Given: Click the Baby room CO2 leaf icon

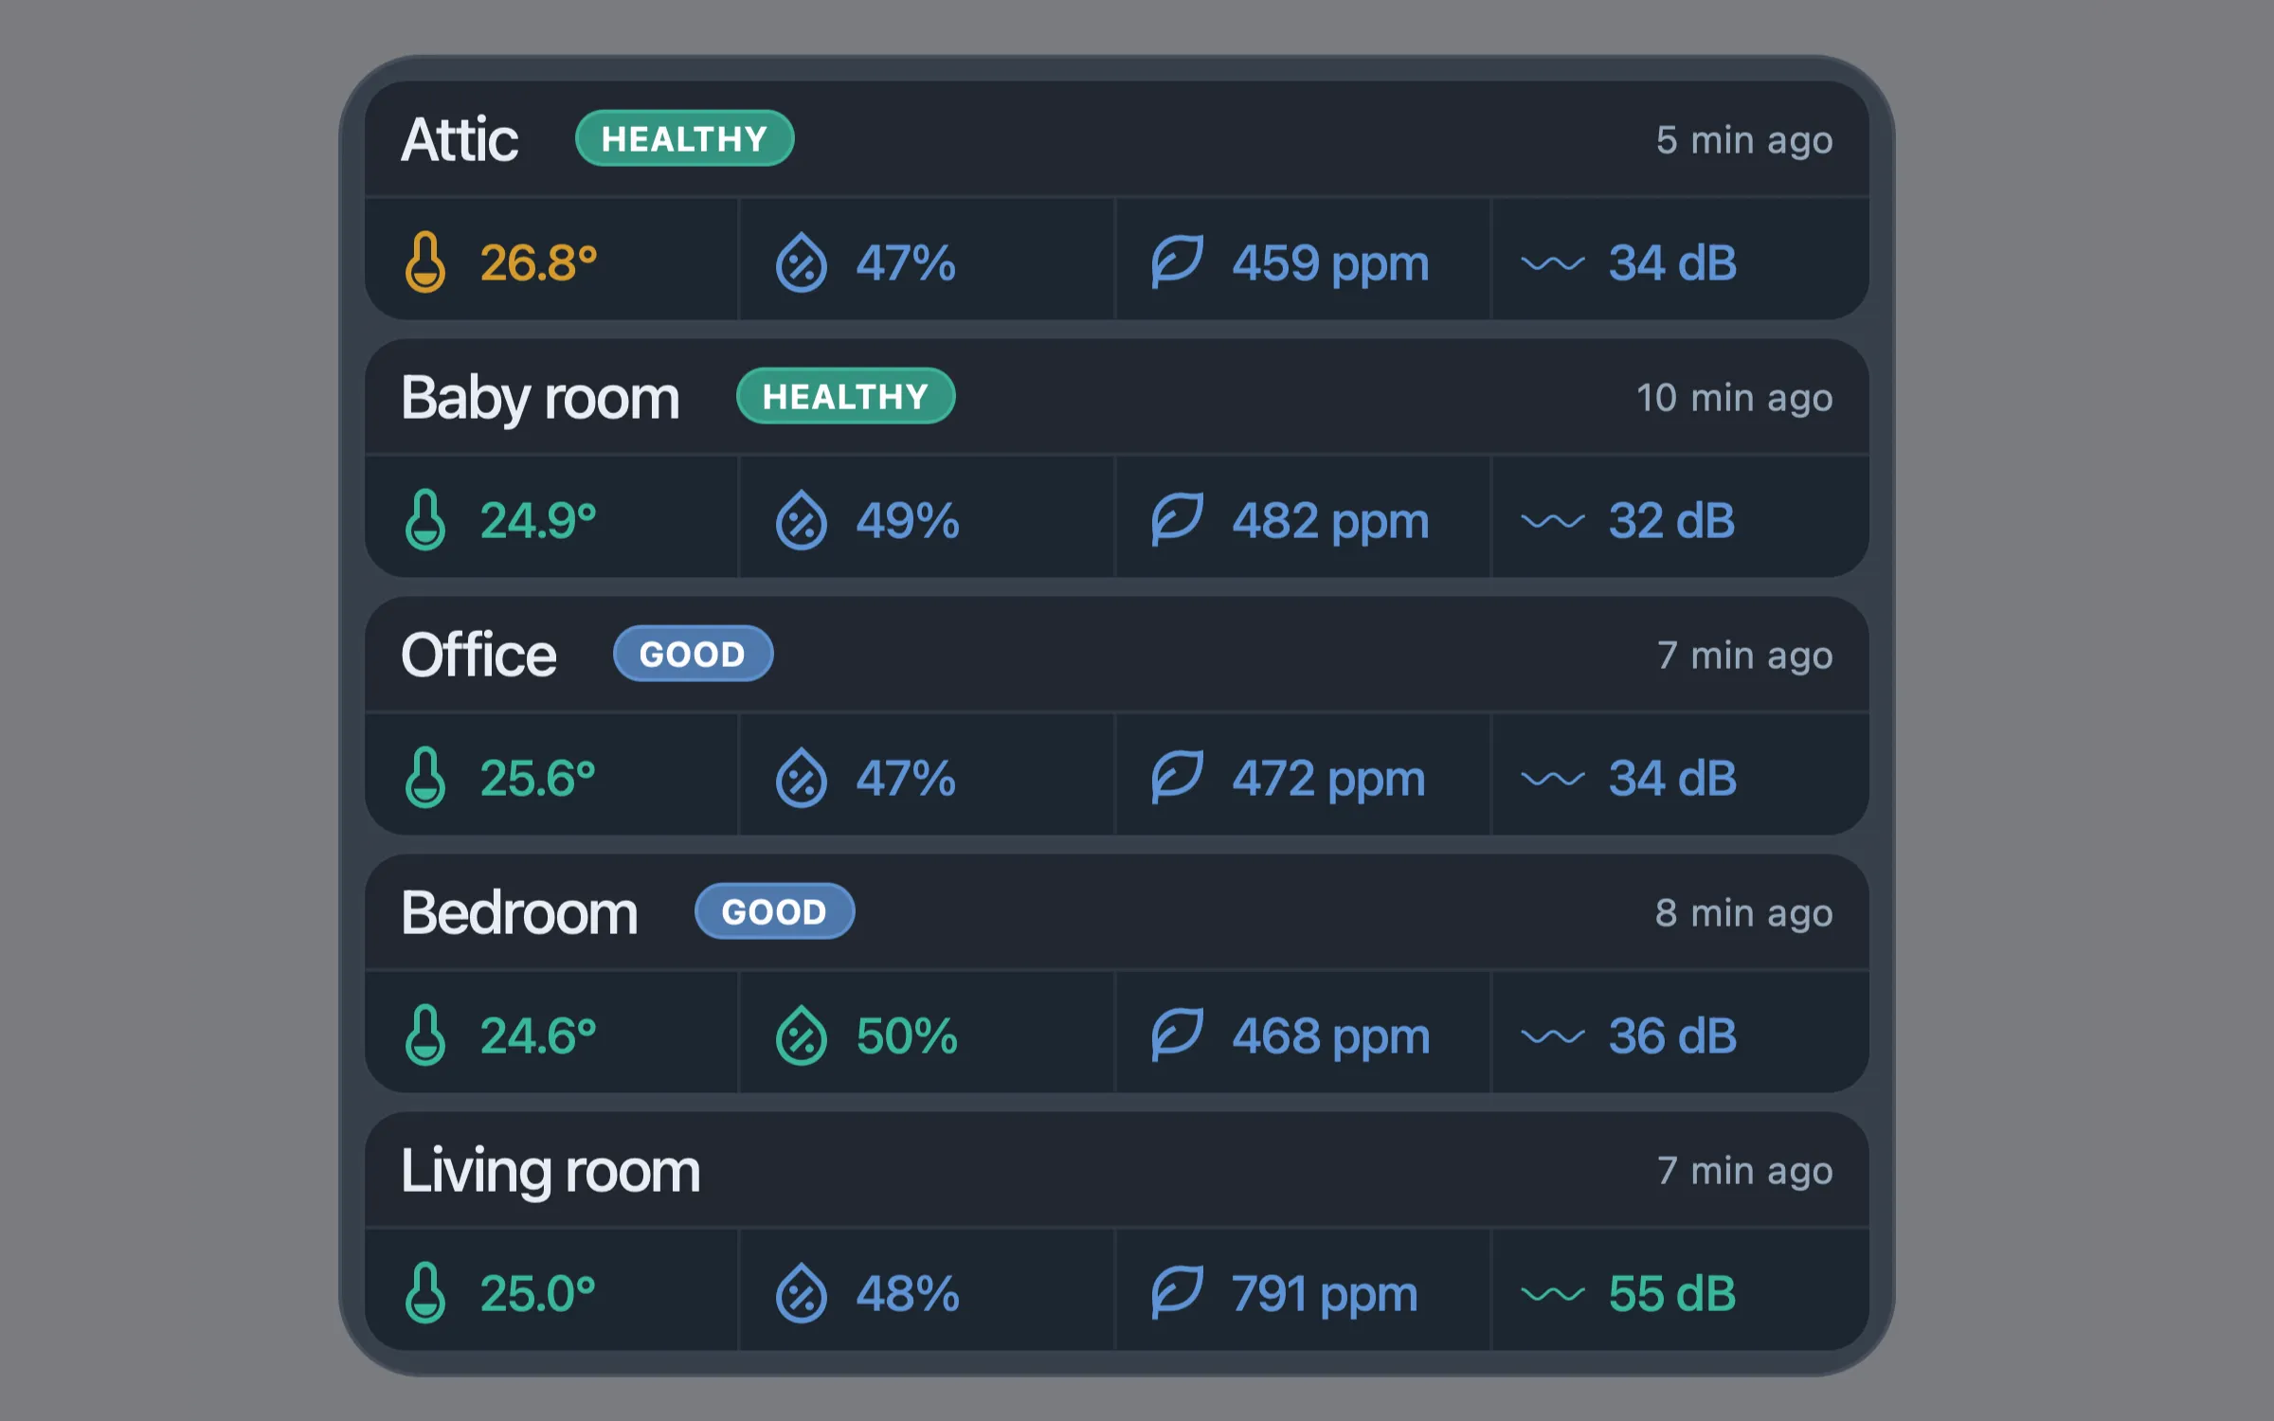Looking at the screenshot, I should (1177, 520).
